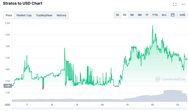The width and height of the screenshot is (188, 111).
Task: Select the 1M time range
Action: coord(132,15)
